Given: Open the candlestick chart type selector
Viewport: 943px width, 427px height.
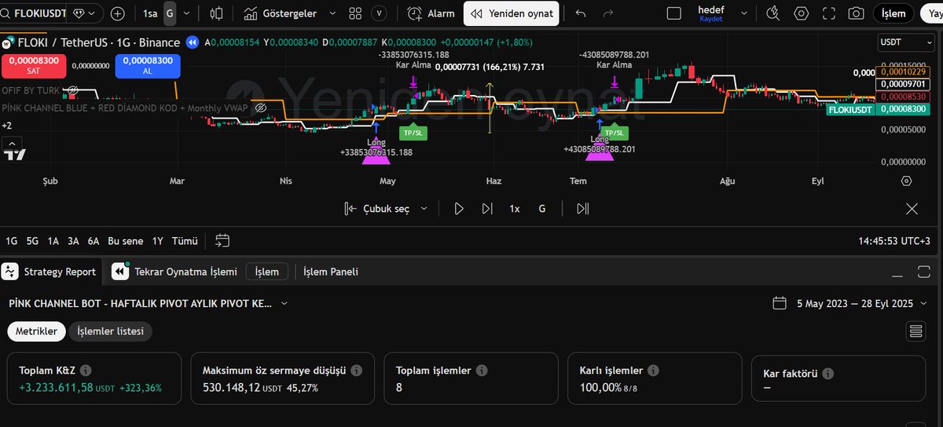Looking at the screenshot, I should 217,13.
